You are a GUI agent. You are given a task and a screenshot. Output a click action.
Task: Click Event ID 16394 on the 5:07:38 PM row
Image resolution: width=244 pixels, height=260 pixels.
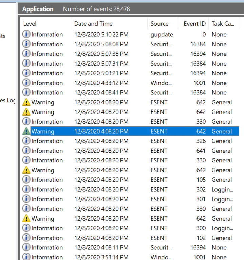coord(198,54)
